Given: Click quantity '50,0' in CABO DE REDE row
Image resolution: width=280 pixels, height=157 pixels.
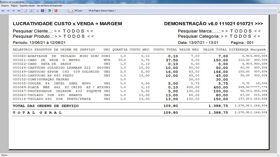Looking at the screenshot, I should point(122,60).
